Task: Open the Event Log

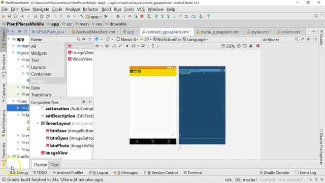Action: (305, 173)
